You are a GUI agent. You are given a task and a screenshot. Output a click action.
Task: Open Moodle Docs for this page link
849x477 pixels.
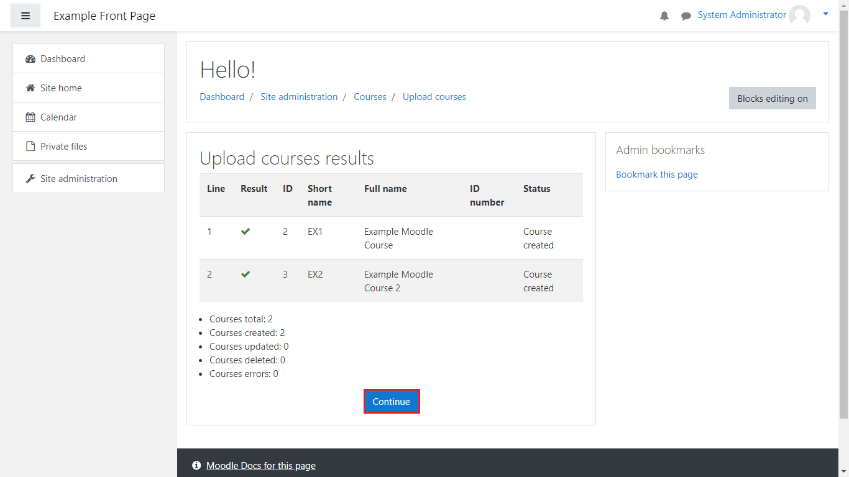260,466
